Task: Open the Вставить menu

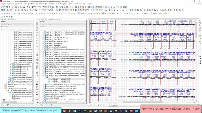Action: click(x=41, y=4)
